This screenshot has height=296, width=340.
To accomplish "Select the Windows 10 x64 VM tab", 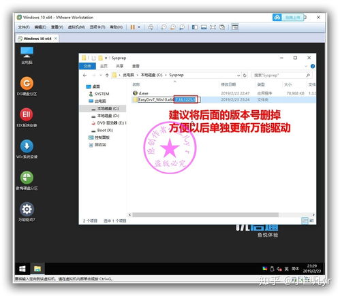I will pos(37,39).
